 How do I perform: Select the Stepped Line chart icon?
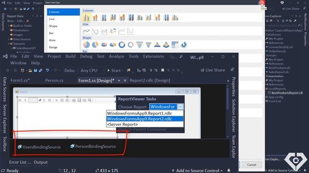[x=104, y=31]
